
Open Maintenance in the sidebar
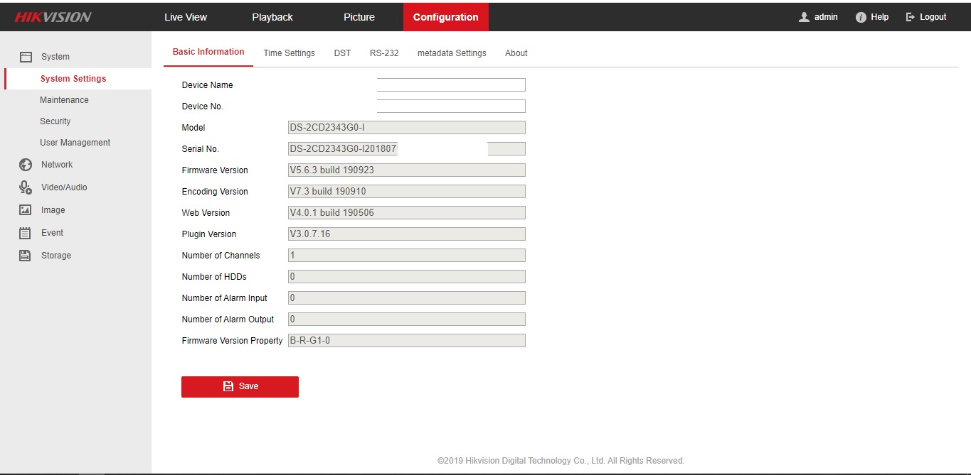pyautogui.click(x=64, y=100)
